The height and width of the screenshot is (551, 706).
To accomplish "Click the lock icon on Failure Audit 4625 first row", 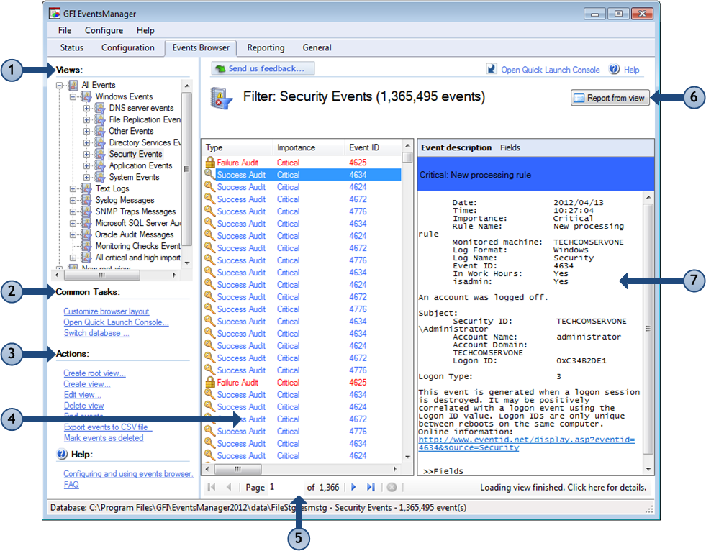I will (x=210, y=162).
